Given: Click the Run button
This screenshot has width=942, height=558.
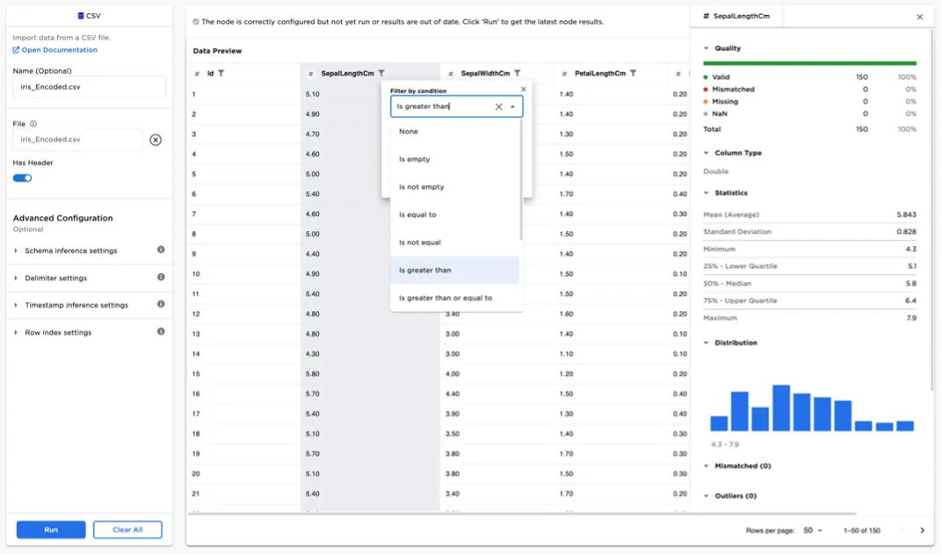Looking at the screenshot, I should [51, 530].
